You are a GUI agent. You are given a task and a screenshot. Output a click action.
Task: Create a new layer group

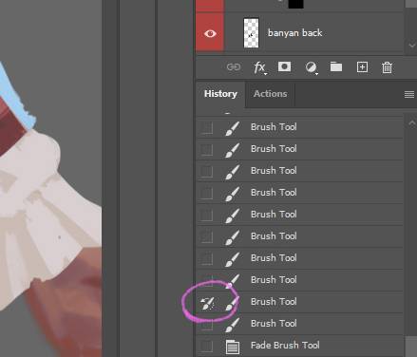click(x=336, y=66)
